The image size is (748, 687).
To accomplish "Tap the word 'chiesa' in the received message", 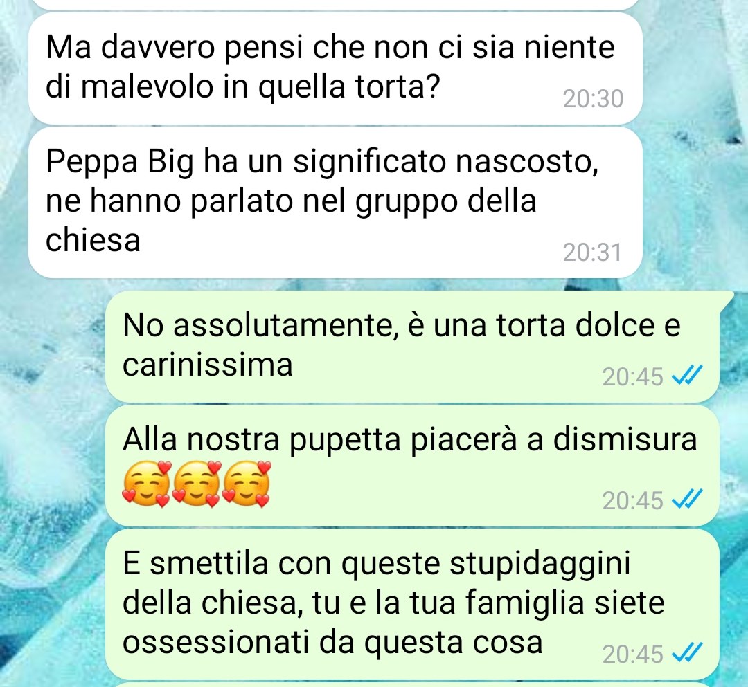I will click(x=93, y=239).
